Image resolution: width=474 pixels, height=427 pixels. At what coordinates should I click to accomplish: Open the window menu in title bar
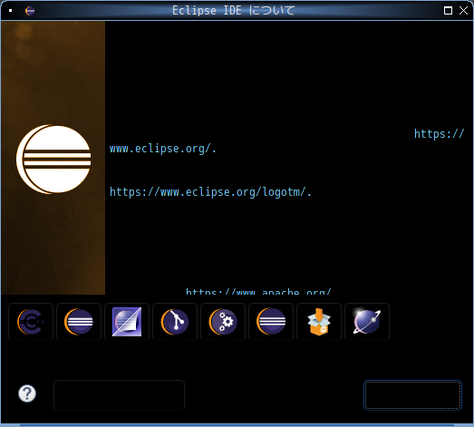point(11,11)
